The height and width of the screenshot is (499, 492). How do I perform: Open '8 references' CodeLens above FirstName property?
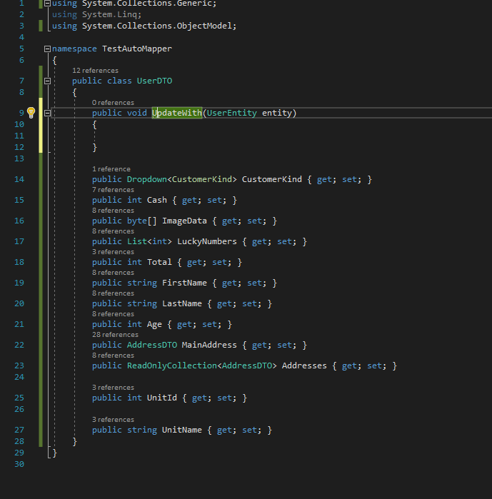tap(113, 273)
